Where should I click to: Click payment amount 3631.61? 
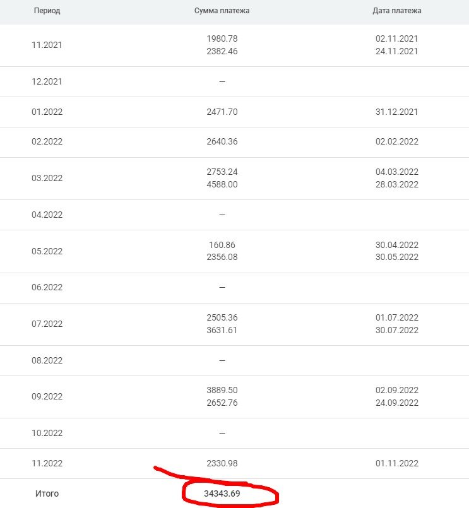[x=222, y=330]
